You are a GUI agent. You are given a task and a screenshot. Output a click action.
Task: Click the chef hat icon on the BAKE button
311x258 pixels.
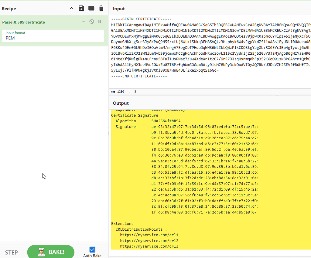41,251
